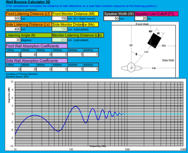Screen dimensions: 188x153
Task: Click the Front Wall label in diagram
Action: (x=142, y=24)
